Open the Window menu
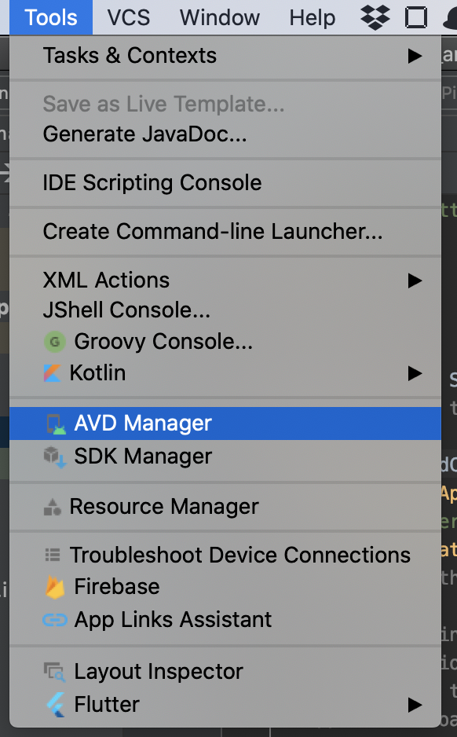Image resolution: width=457 pixels, height=737 pixels. [219, 17]
